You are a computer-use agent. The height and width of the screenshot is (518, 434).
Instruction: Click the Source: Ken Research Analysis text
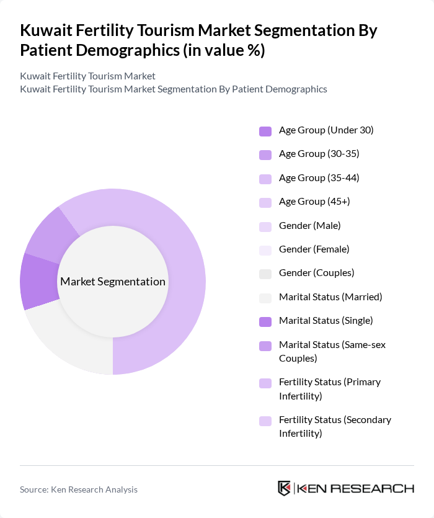coord(79,489)
